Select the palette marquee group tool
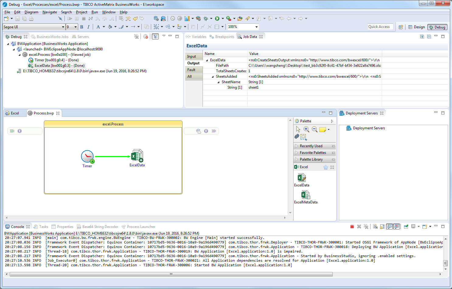 [x=304, y=137]
